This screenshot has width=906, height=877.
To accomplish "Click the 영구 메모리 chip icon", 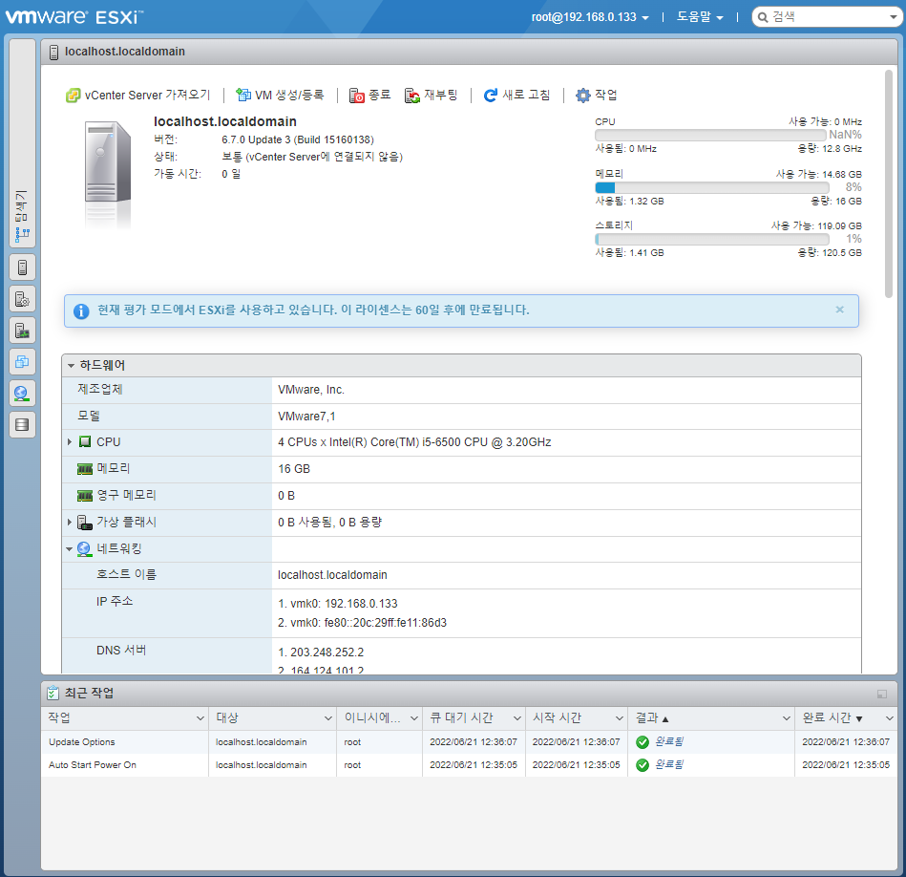I will [x=85, y=496].
